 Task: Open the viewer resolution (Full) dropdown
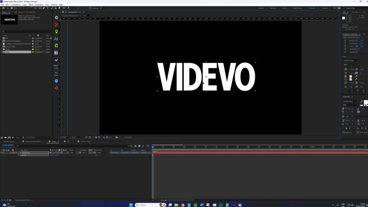[77, 137]
